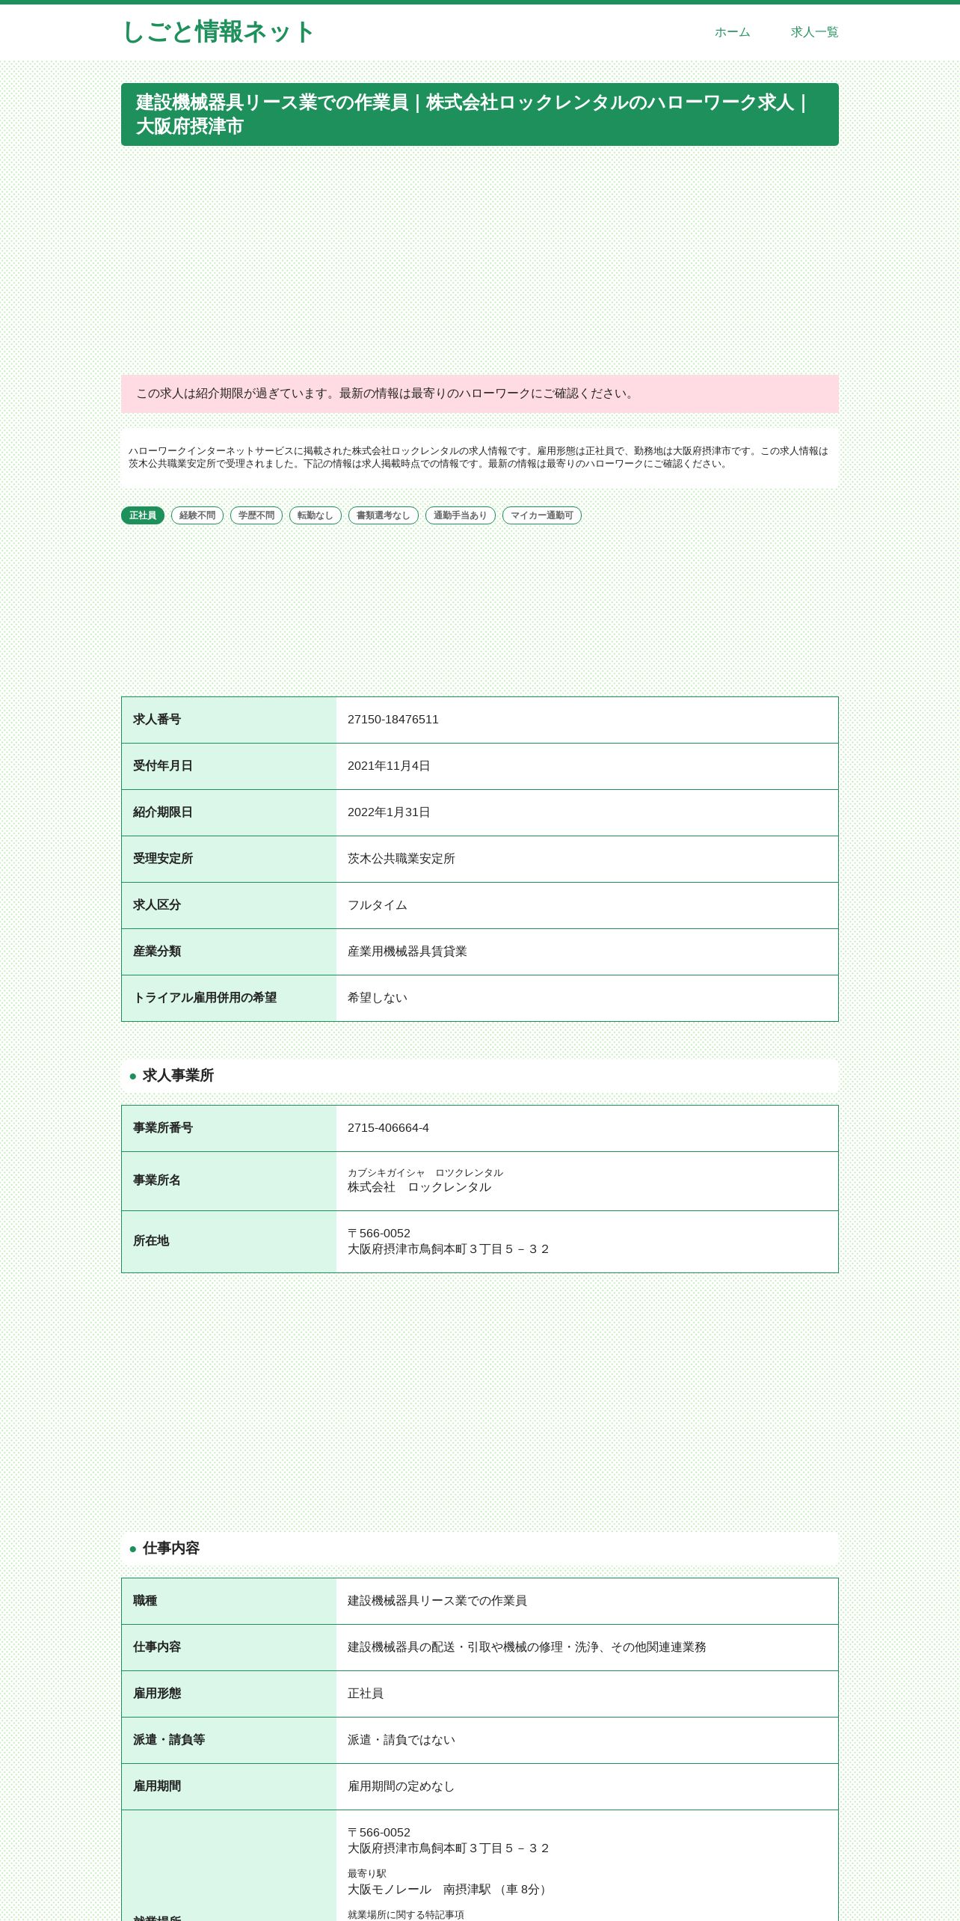Select the 学歴不問 tag
The height and width of the screenshot is (1921, 960).
256,515
